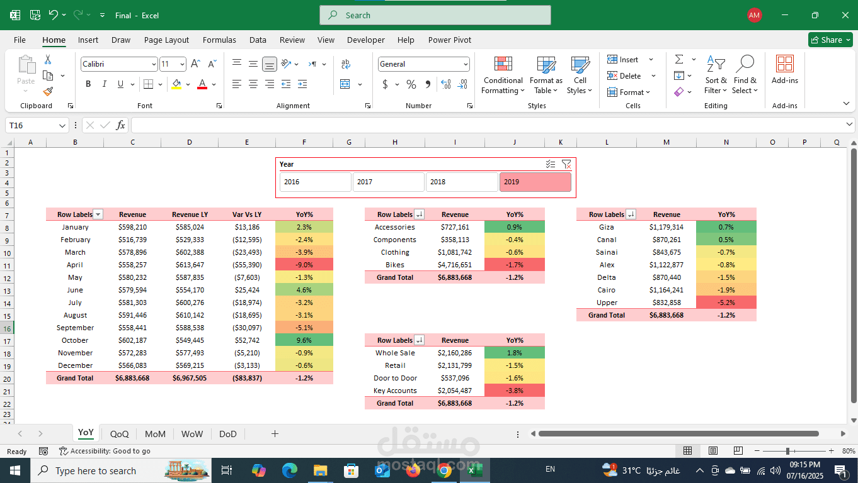Click the Format Painter brush icon
The image size is (858, 483).
(48, 92)
